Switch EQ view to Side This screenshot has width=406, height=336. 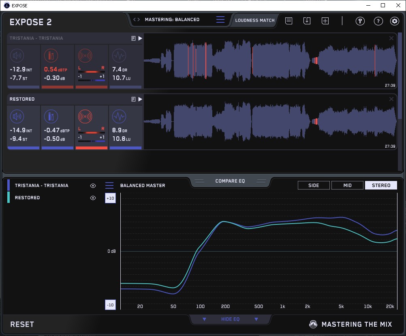(314, 185)
